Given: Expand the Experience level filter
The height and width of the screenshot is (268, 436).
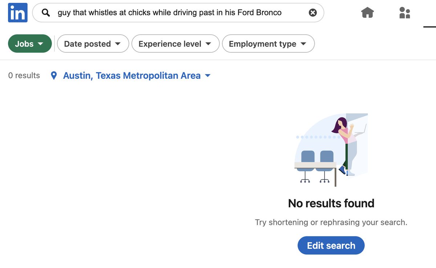Looking at the screenshot, I should 175,44.
